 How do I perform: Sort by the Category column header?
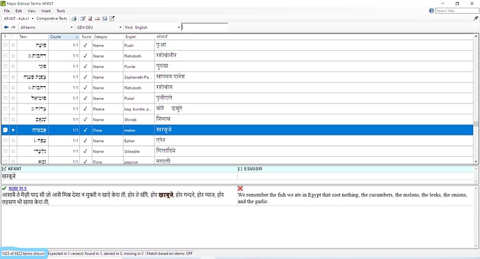tap(107, 37)
